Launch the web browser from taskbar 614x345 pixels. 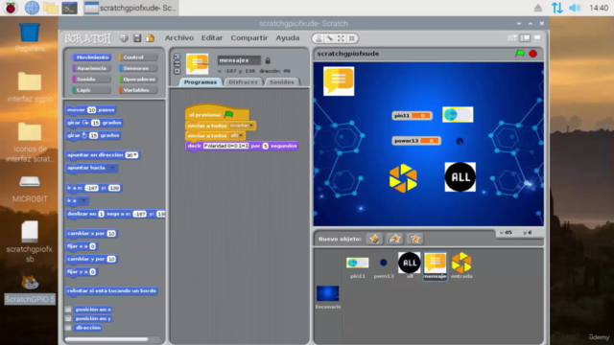pyautogui.click(x=32, y=8)
